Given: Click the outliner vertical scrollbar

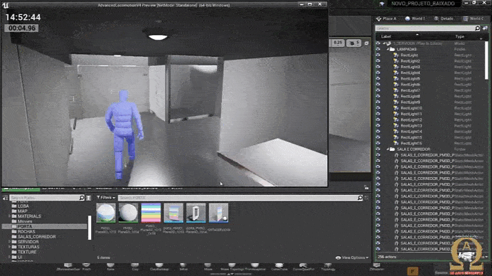Looking at the screenshot, I should [x=486, y=60].
